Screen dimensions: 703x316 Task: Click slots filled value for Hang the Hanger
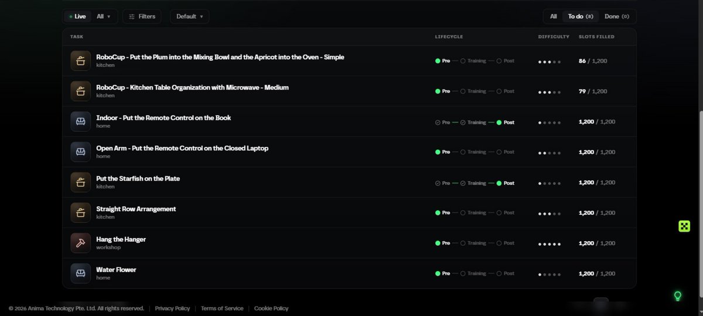597,243
